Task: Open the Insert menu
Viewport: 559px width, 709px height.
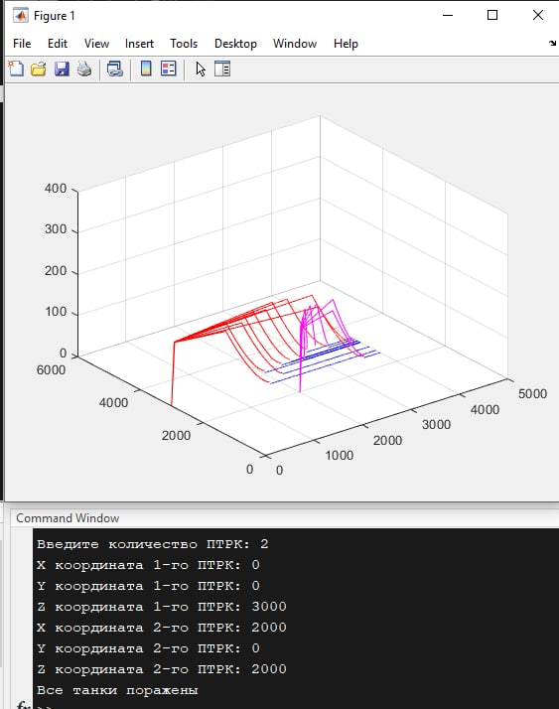Action: pos(139,44)
